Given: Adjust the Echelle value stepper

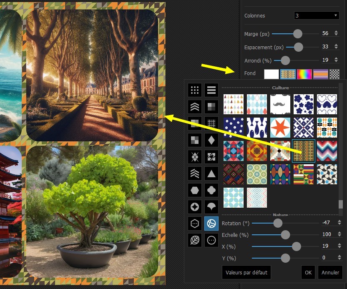Looking at the screenshot, I should 339,234.
